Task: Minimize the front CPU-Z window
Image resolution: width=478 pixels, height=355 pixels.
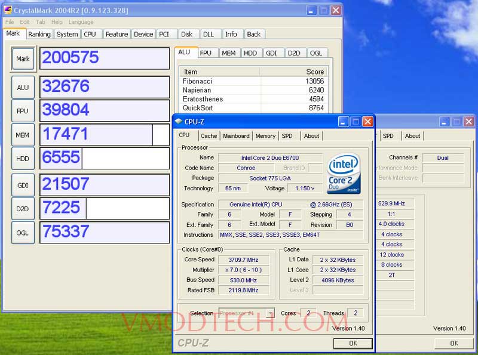Action: [x=343, y=122]
